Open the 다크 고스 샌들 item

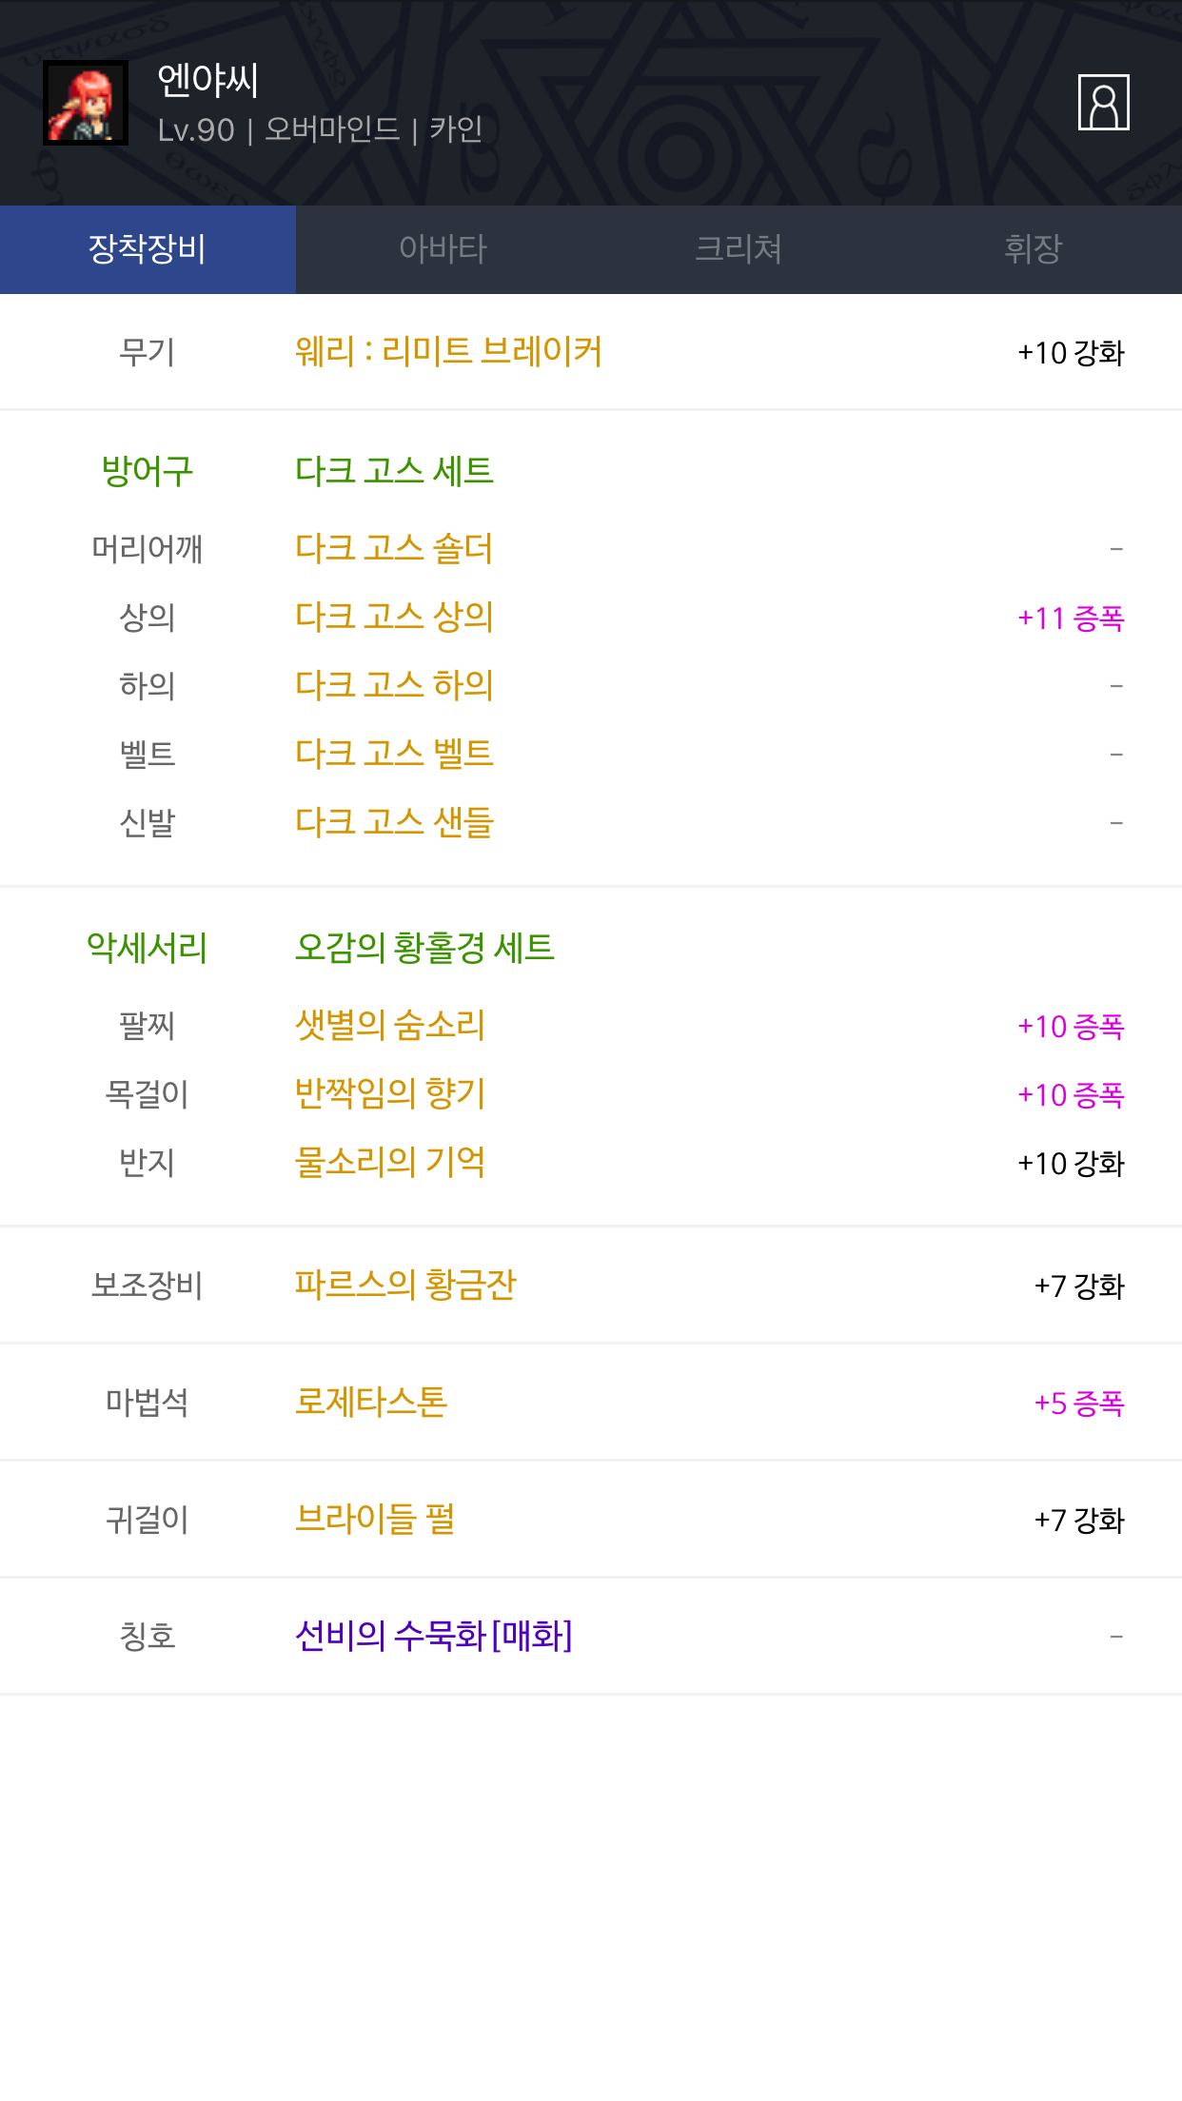(394, 823)
